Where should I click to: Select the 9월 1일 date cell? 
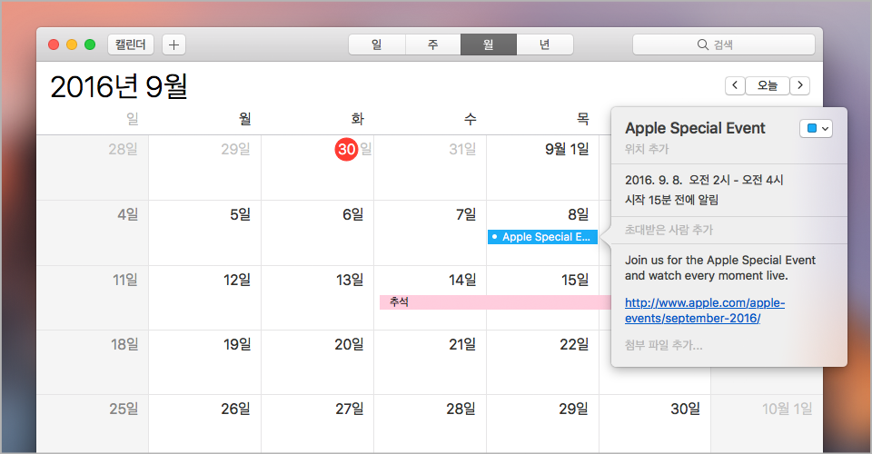tap(543, 168)
